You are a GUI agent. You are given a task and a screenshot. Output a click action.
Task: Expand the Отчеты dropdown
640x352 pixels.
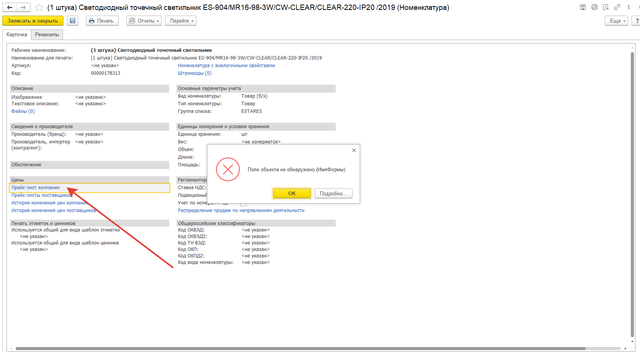144,21
